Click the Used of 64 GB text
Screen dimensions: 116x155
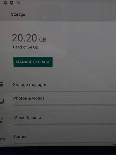point(26,47)
